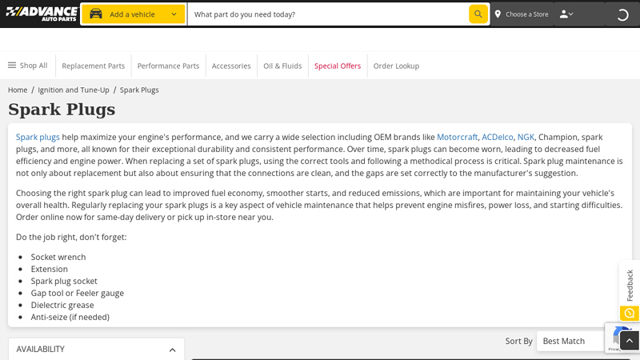The width and height of the screenshot is (640, 360).
Task: Open the Feedback side tab
Action: 630,286
